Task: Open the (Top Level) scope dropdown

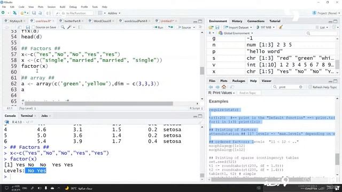Action: pyautogui.click(x=27, y=108)
